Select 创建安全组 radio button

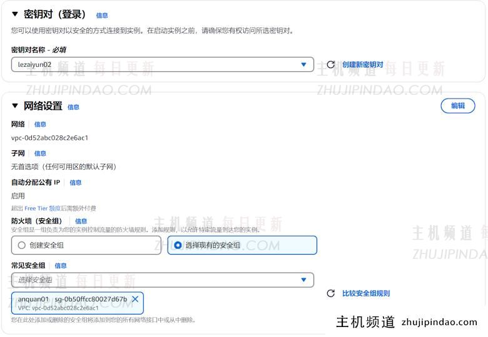pyautogui.click(x=22, y=245)
